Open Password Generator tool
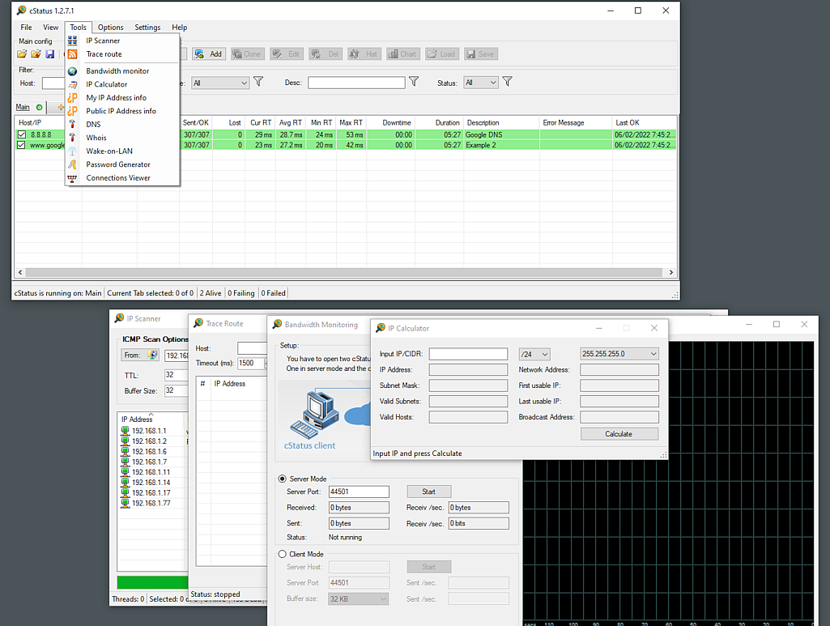Viewport: 830px width, 626px height. [x=118, y=164]
